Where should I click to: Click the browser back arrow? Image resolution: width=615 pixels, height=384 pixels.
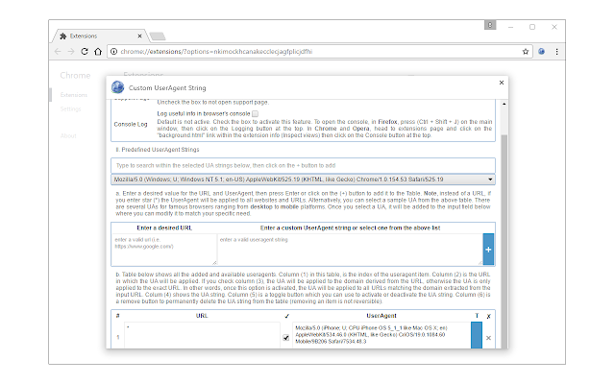pos(58,51)
